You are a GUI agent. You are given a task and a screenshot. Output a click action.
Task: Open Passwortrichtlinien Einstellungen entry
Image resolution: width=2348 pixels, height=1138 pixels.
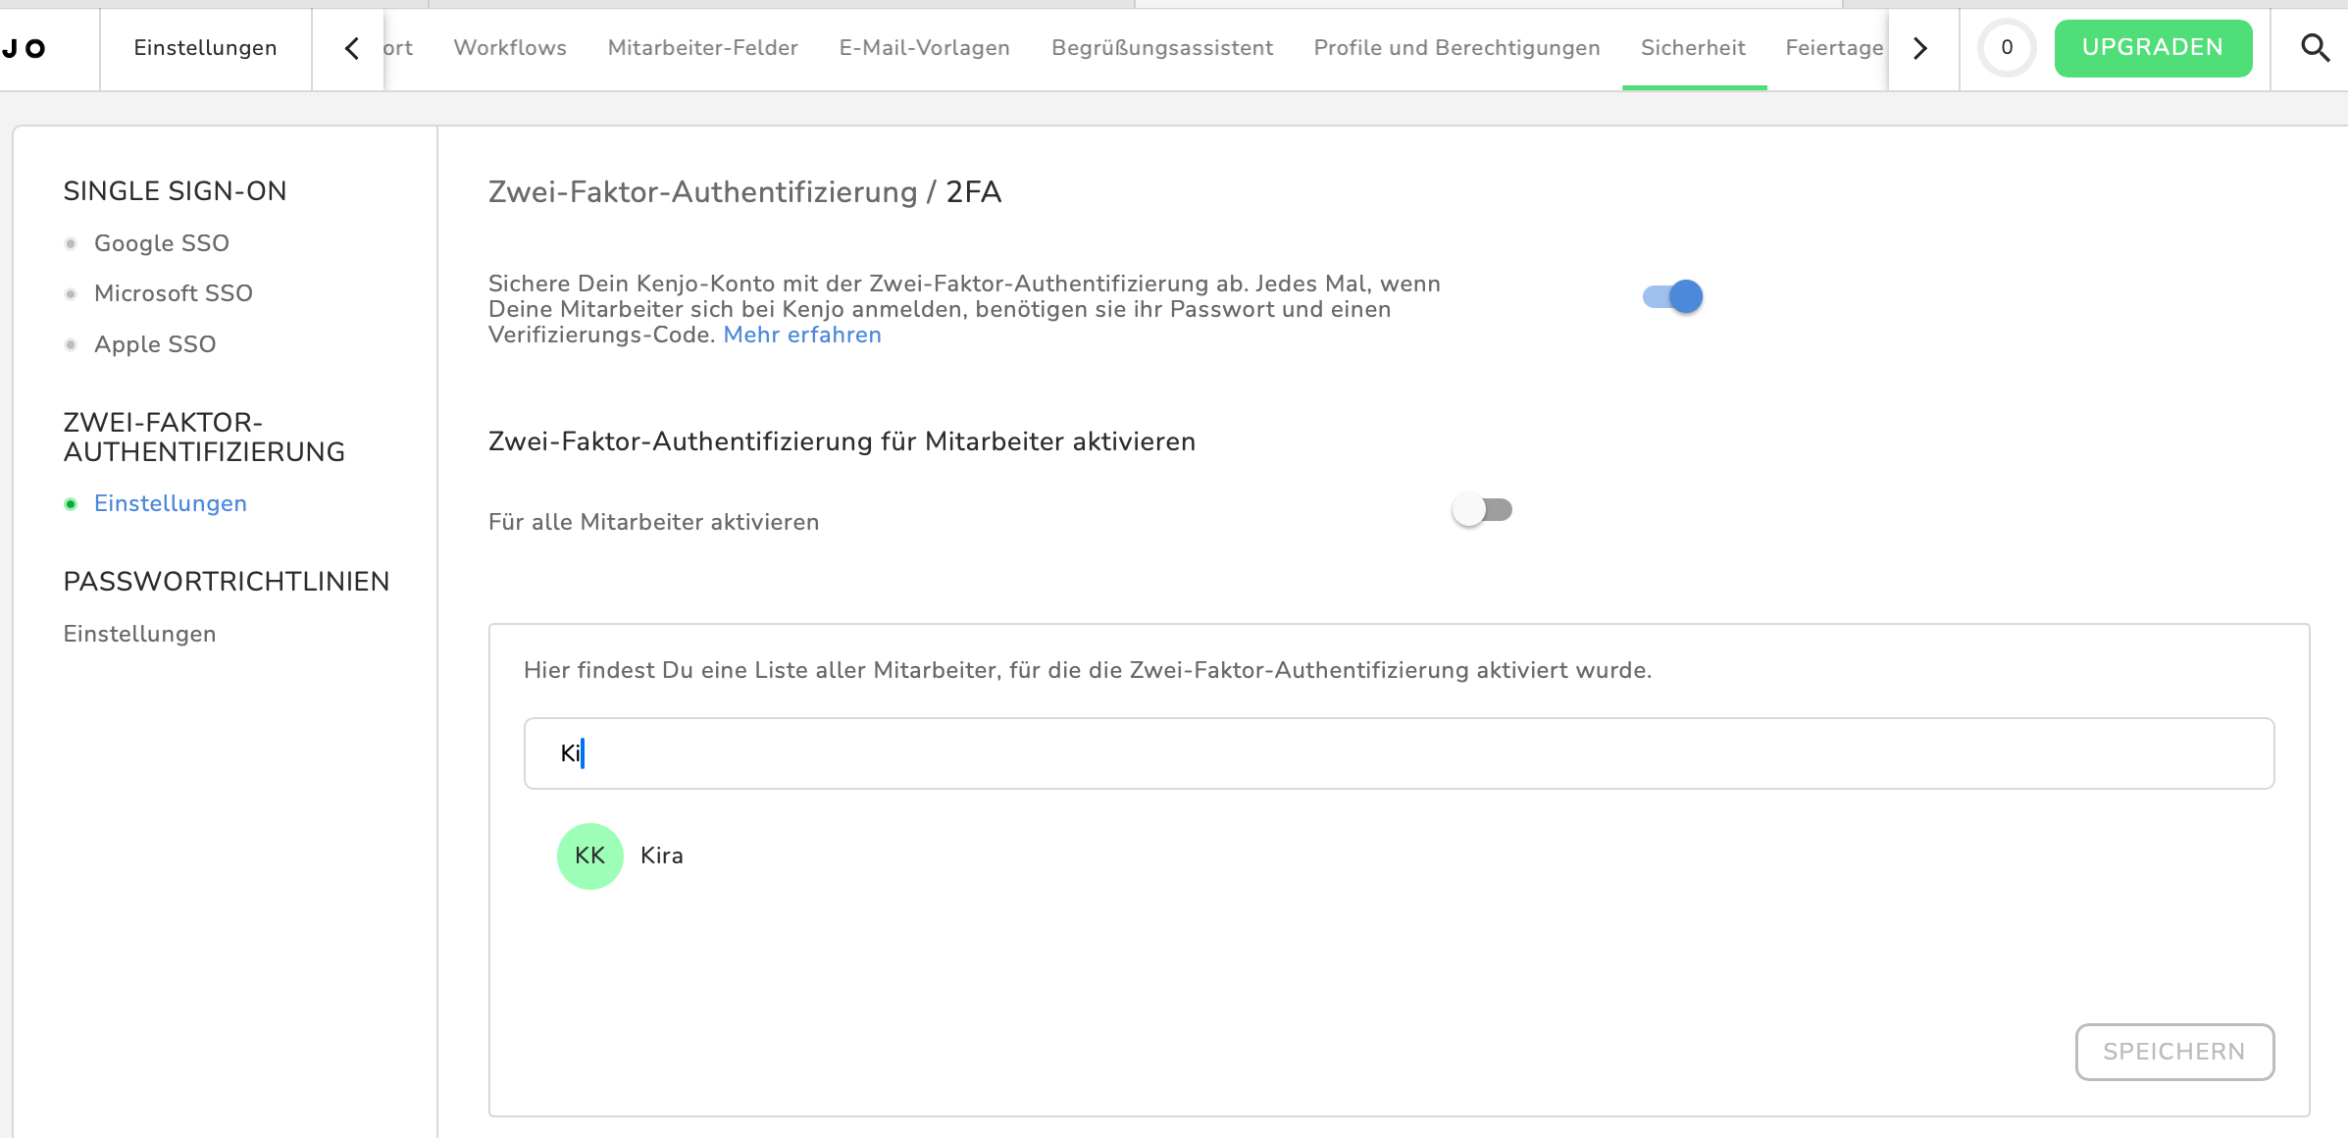tap(139, 634)
